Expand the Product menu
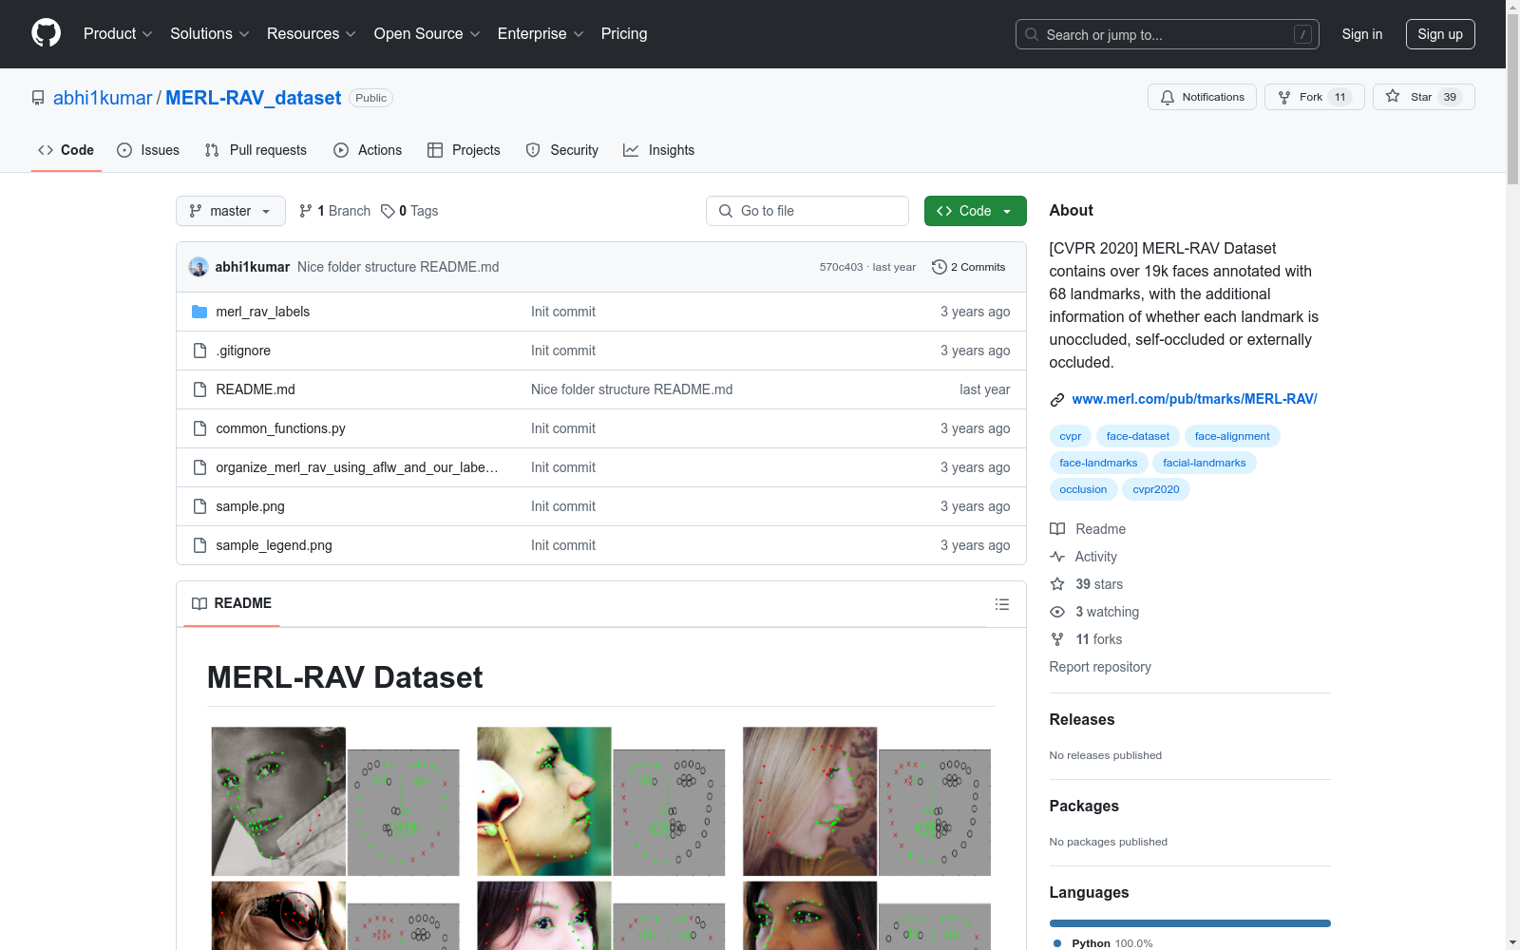Screen dimensions: 1520x950 point(118,33)
